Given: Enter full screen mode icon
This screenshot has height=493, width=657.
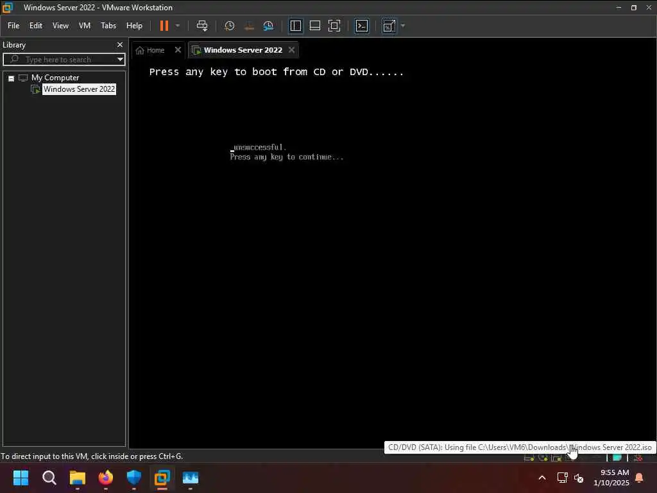Looking at the screenshot, I should [x=334, y=26].
